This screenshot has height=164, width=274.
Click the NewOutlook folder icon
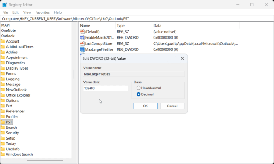click(x=3, y=90)
